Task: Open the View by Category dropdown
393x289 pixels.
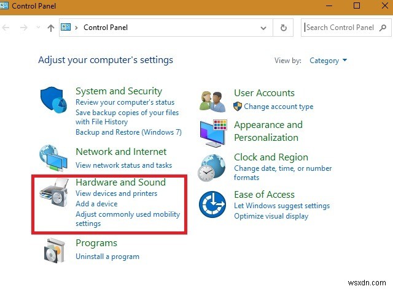Action: pyautogui.click(x=328, y=61)
